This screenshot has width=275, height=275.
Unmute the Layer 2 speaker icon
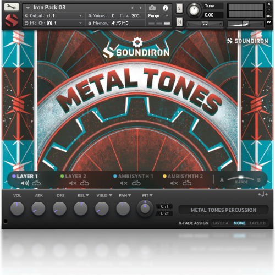[x=73, y=183]
